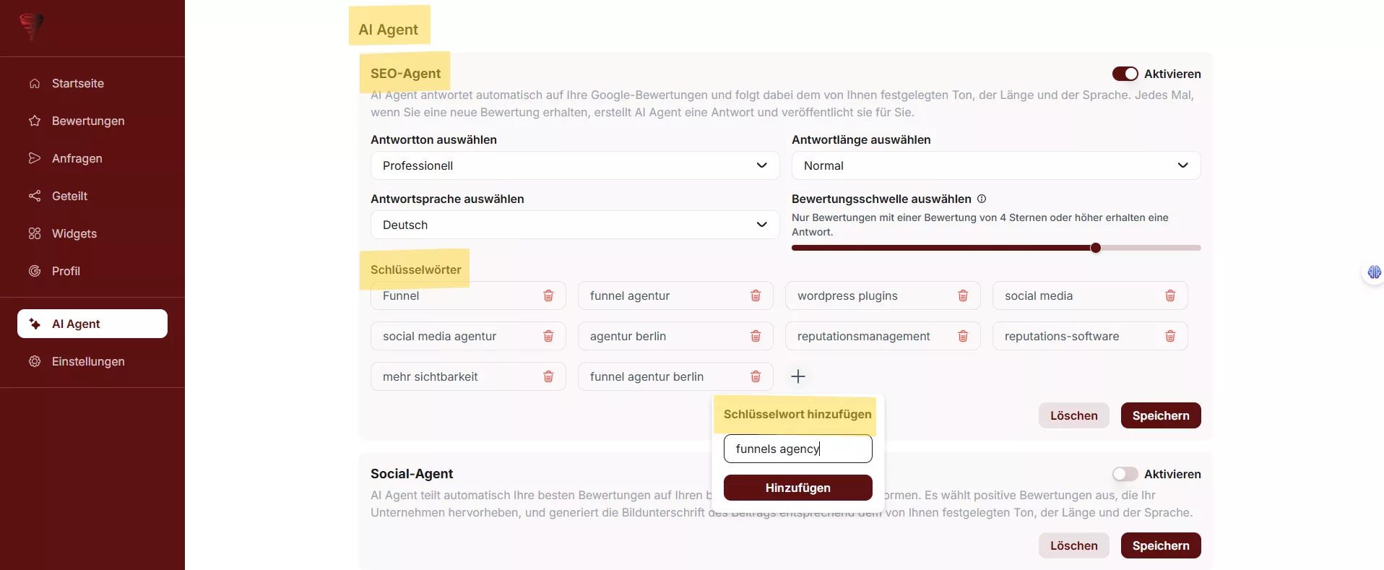1384x570 pixels.
Task: Click Speichern in the SEO-Agent section
Action: tap(1160, 415)
